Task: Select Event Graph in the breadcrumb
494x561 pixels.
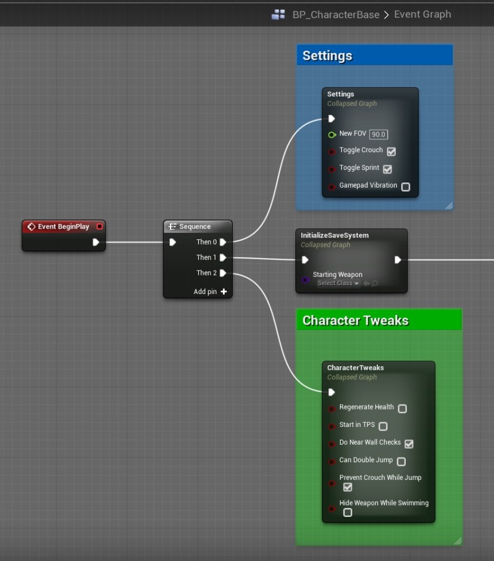Action: pyautogui.click(x=422, y=14)
